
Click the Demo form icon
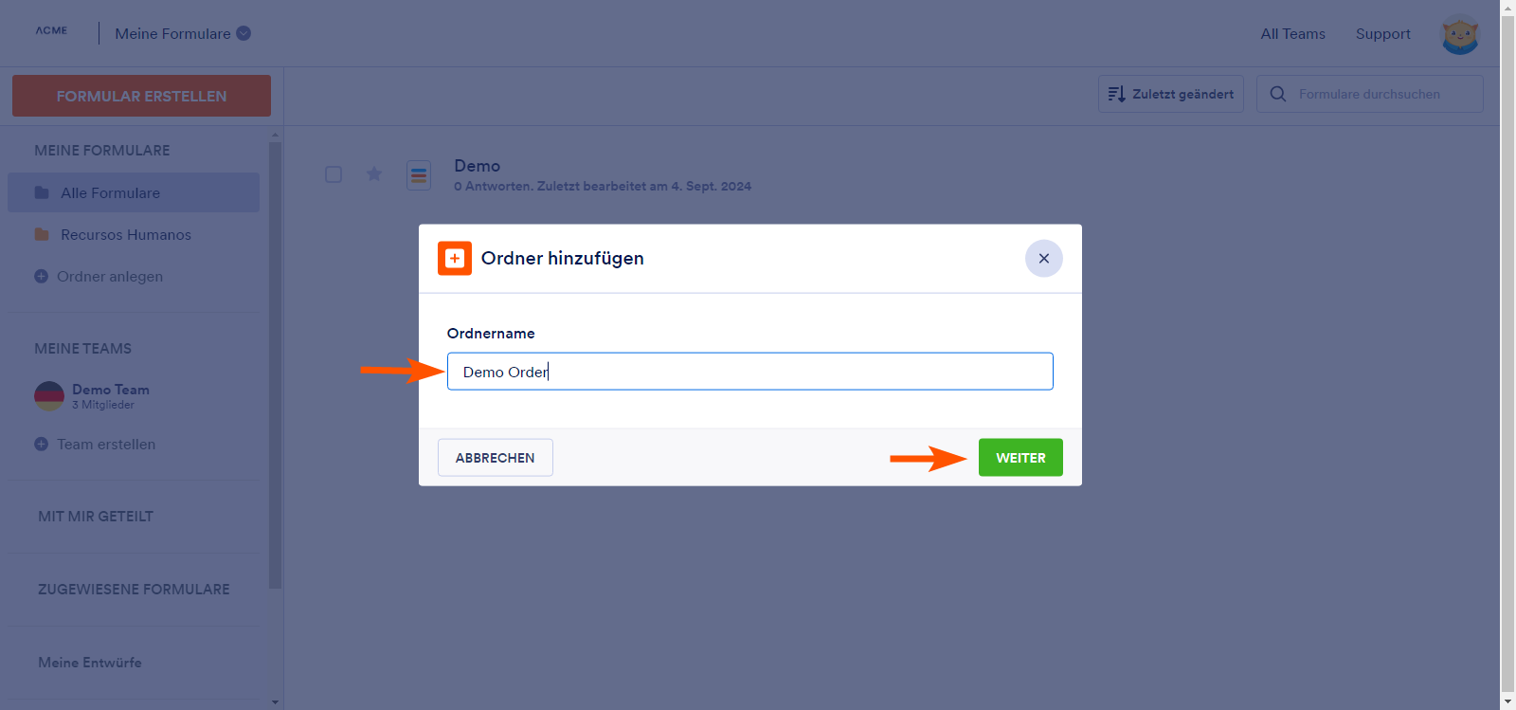(x=419, y=175)
